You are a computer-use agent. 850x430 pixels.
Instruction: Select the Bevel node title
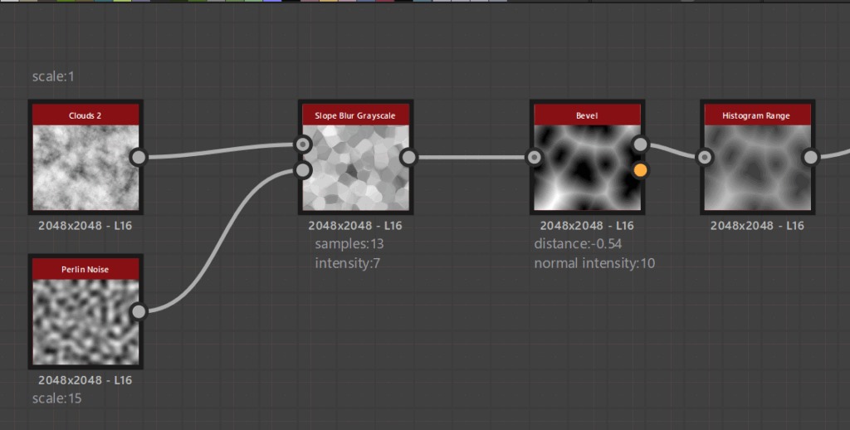pyautogui.click(x=587, y=115)
